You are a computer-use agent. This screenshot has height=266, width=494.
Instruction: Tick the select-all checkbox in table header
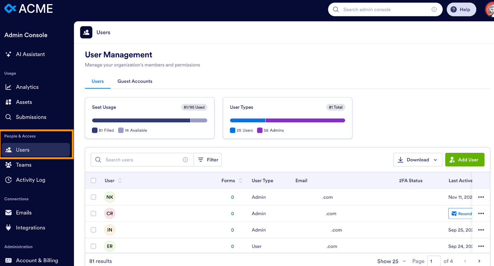coord(93,181)
